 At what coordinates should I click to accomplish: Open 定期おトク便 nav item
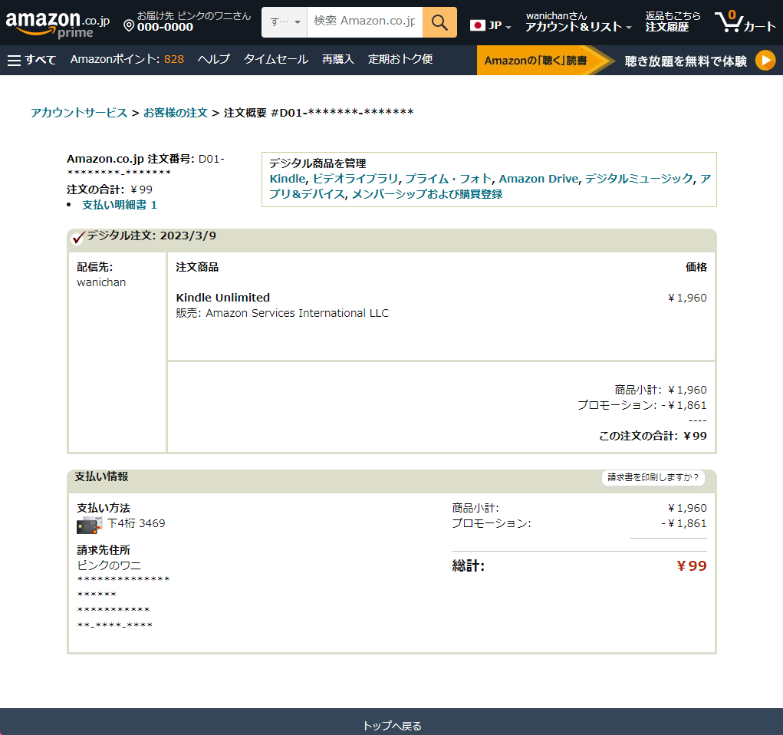400,59
